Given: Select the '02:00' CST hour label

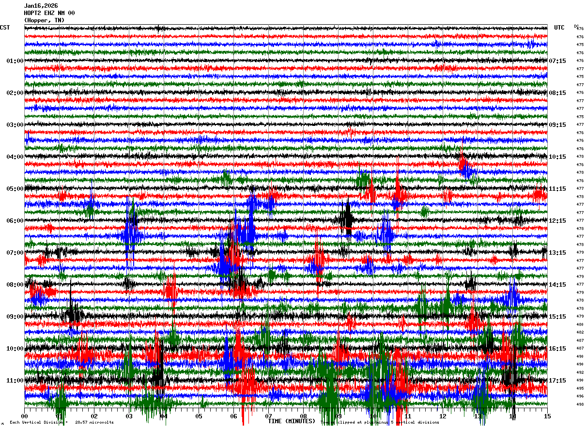Looking at the screenshot, I should point(15,93).
